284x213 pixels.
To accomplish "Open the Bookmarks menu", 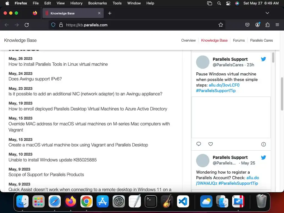I will click(x=97, y=3).
